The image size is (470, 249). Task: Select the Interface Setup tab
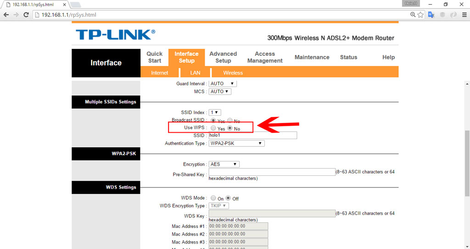point(186,57)
